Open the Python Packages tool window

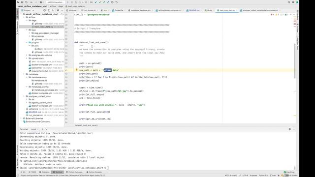[x=74, y=172]
